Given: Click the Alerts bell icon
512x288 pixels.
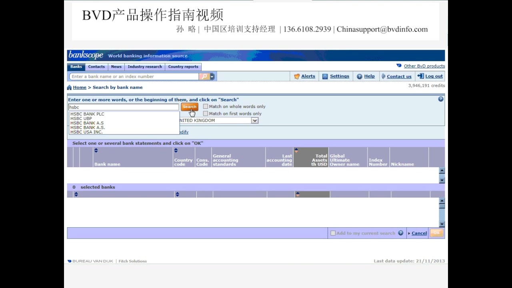Looking at the screenshot, I should pyautogui.click(x=297, y=76).
